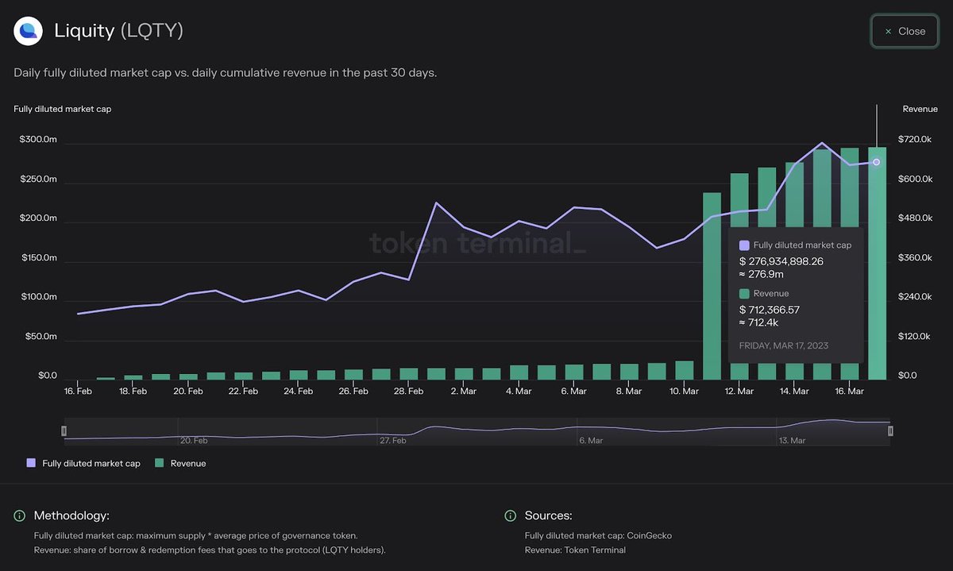Click the 10. Mar x-axis label
Screen dimensions: 953x571
pos(684,392)
